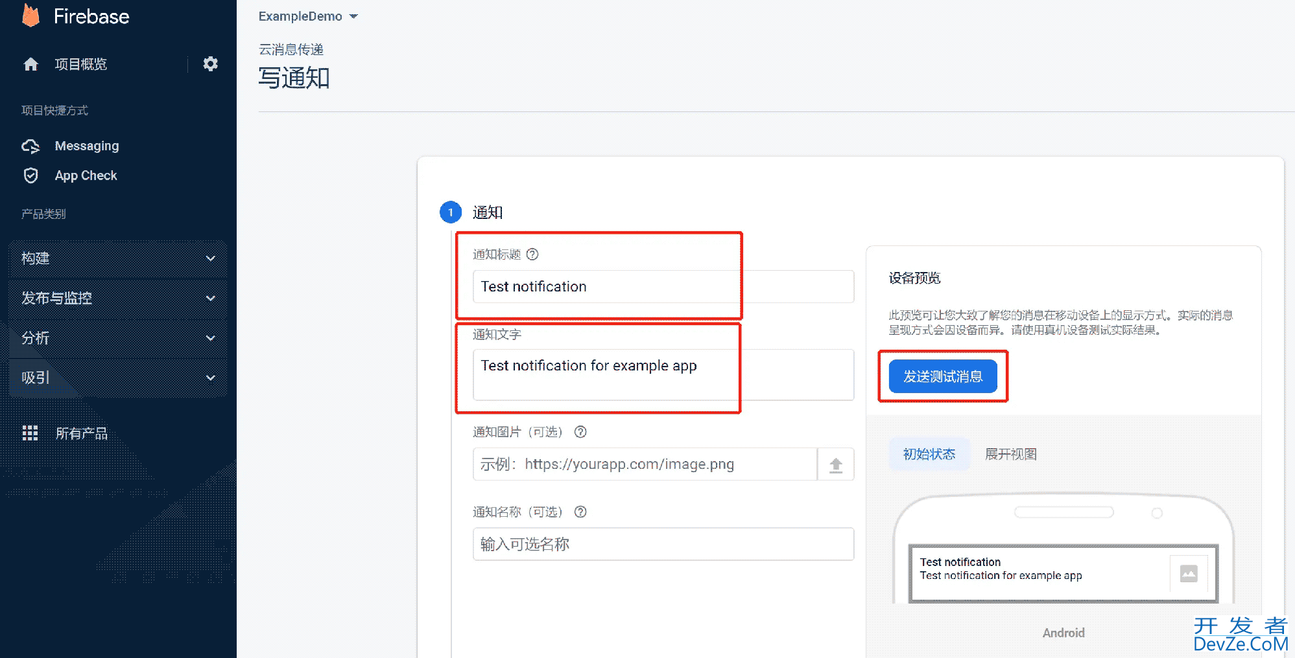Click help icon next to 通知名称
This screenshot has width=1295, height=658.
580,512
